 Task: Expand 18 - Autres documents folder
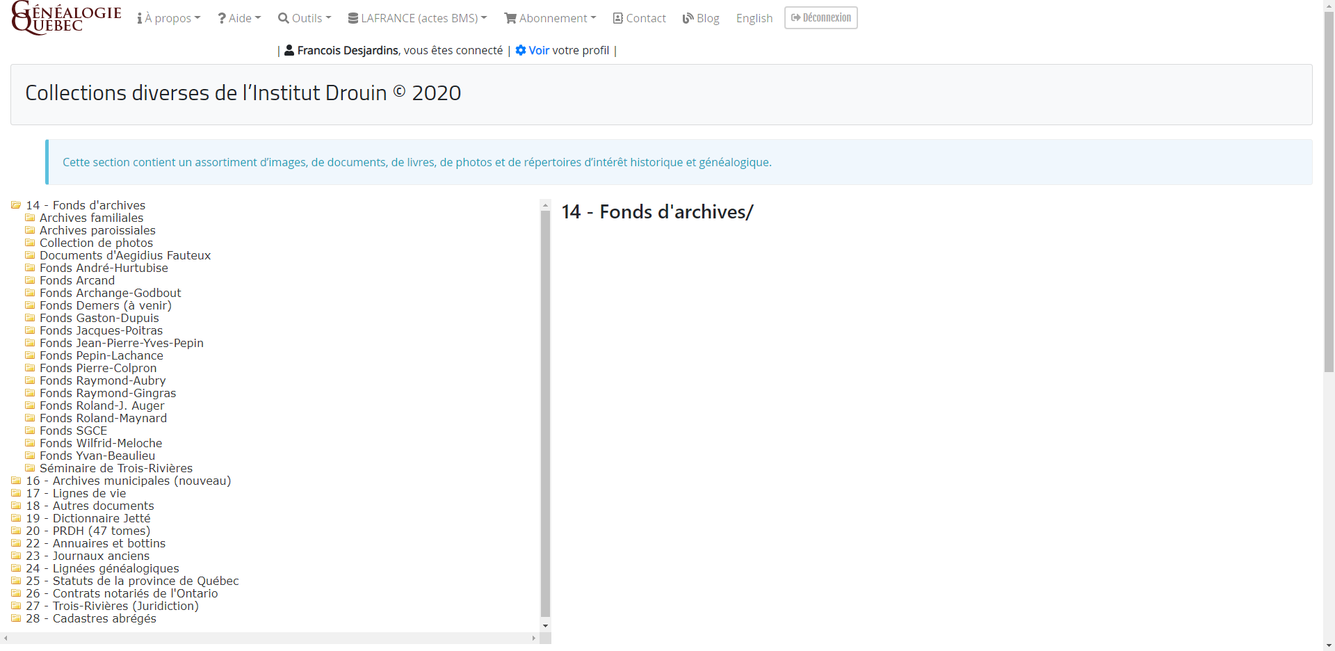click(16, 506)
